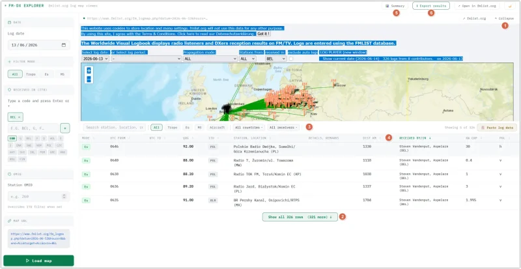Add ITU code with plus button
This screenshot has width=521, height=269.
(x=65, y=128)
